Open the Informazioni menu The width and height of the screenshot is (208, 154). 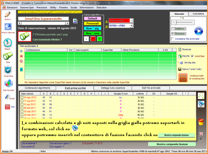[x=87, y=7]
